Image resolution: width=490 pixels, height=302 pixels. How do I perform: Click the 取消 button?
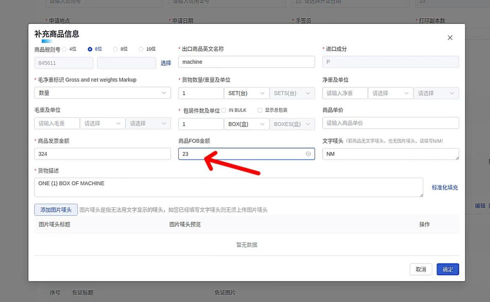point(420,269)
